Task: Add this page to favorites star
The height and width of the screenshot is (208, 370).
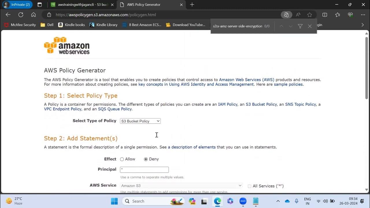Action: [310, 15]
